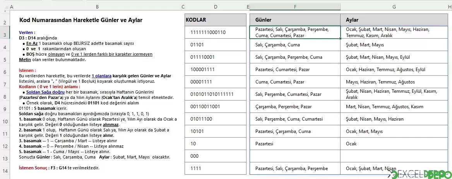Select column A header
The image size is (452, 179).
click(11, 7)
